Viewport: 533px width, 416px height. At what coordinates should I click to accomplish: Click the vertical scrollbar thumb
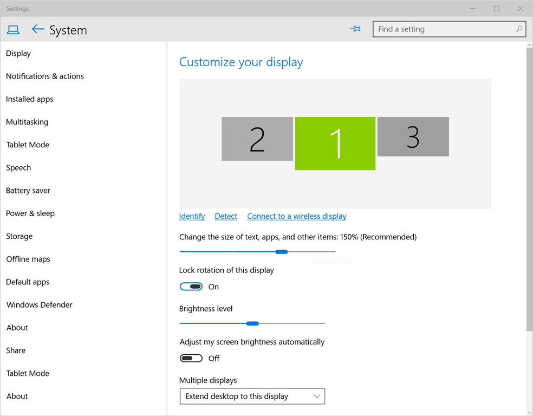[x=529, y=188]
